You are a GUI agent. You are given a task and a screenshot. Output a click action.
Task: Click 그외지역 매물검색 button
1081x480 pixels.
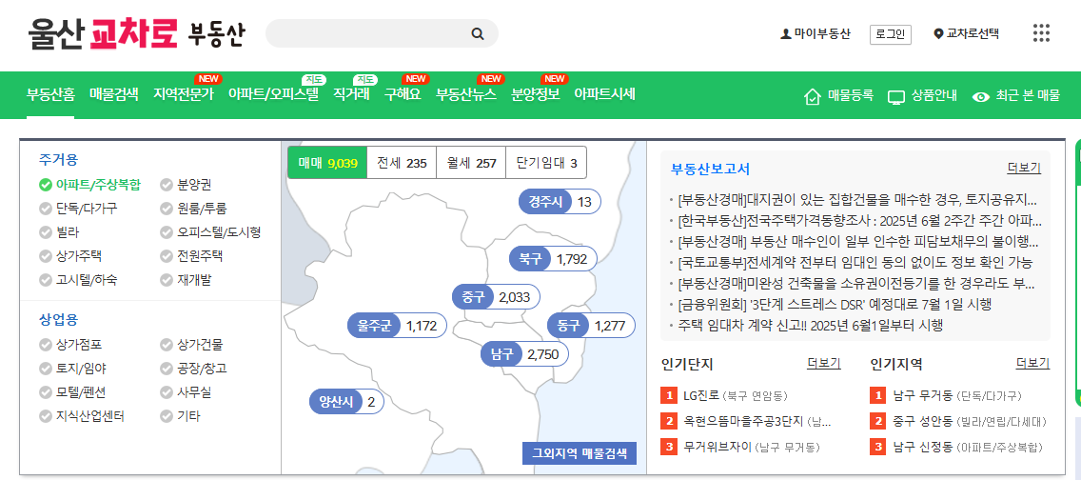[x=580, y=453]
